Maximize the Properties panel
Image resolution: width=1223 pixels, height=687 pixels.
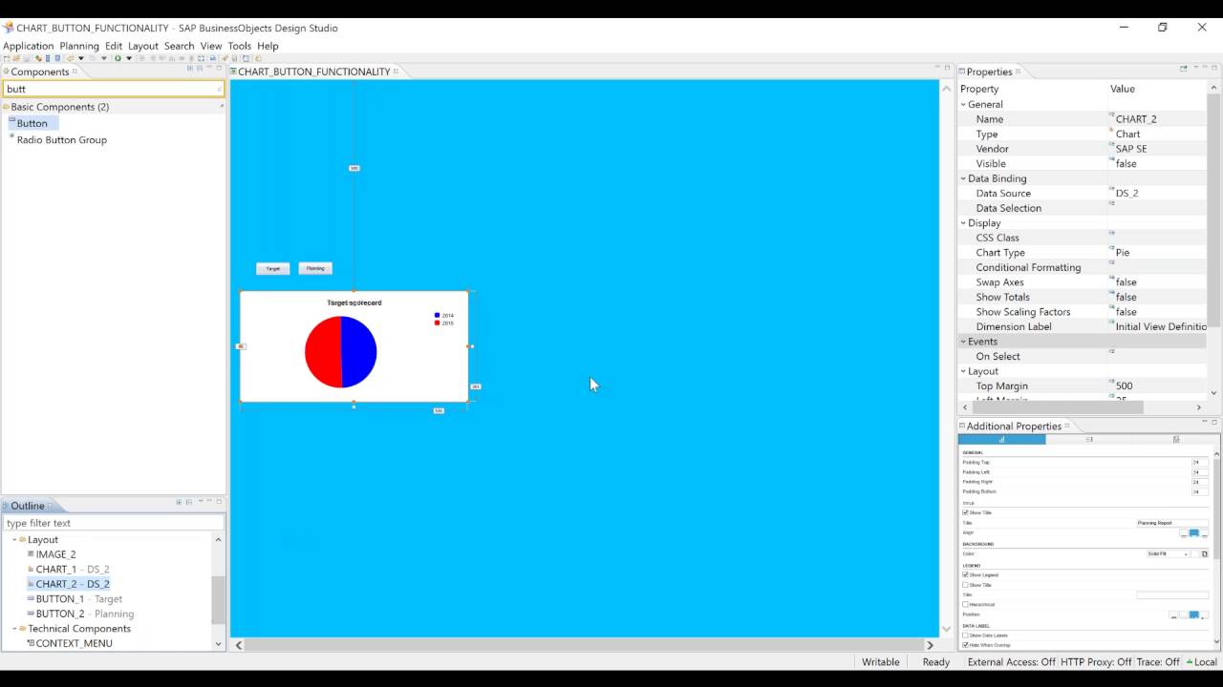(1214, 68)
